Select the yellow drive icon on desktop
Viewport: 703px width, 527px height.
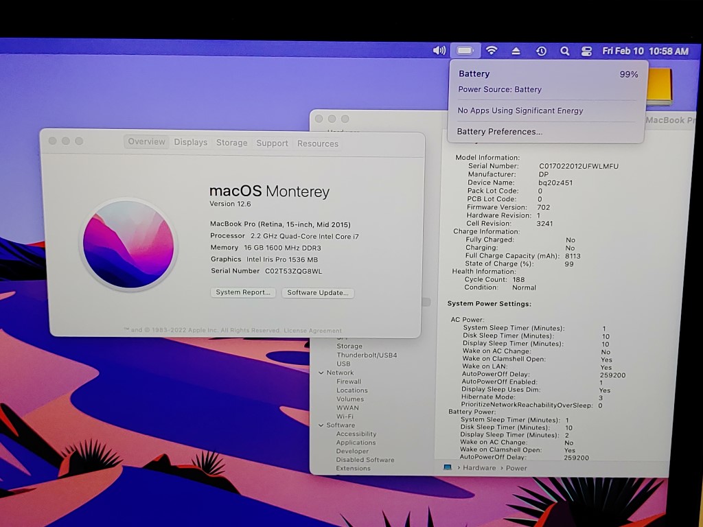(659, 86)
